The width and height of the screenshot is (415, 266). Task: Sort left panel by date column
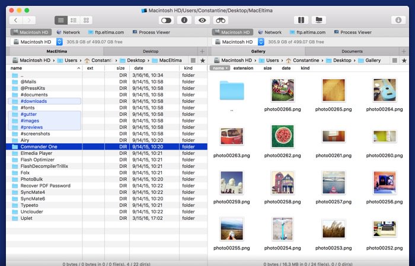coord(154,68)
